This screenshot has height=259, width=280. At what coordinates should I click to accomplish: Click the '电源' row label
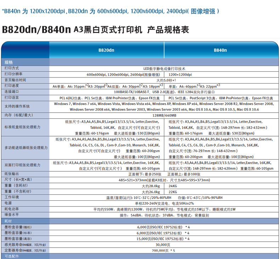point(8,203)
